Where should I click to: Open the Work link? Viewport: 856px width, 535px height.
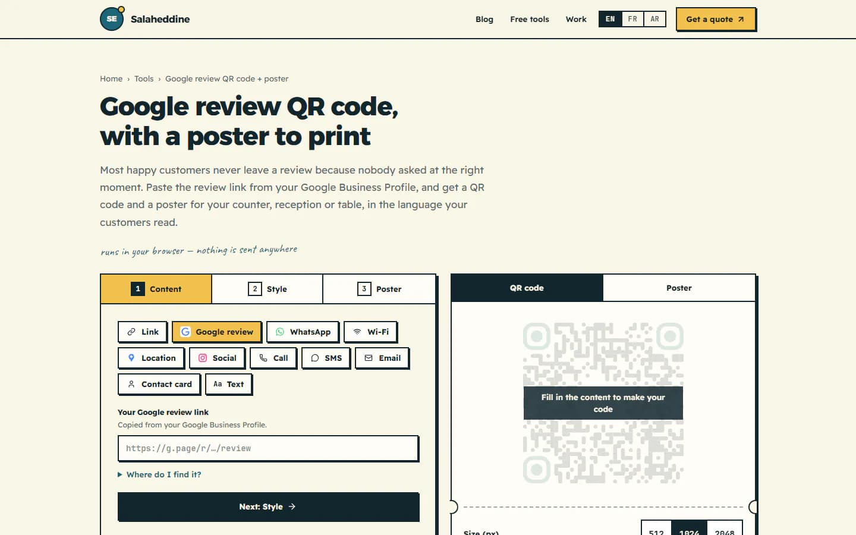576,19
